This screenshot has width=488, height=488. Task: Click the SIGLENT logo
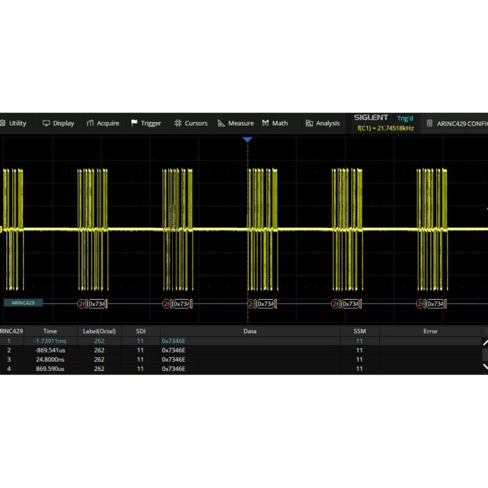[x=370, y=118]
